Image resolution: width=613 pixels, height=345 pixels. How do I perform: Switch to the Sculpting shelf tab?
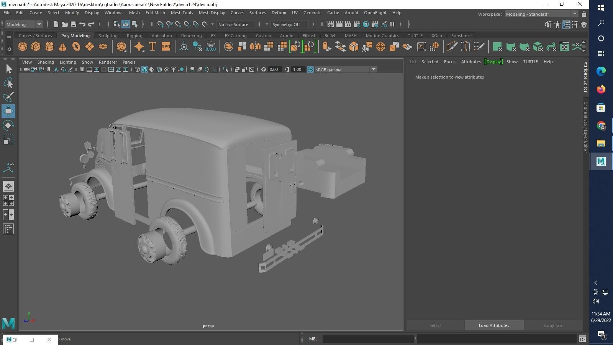coord(108,36)
